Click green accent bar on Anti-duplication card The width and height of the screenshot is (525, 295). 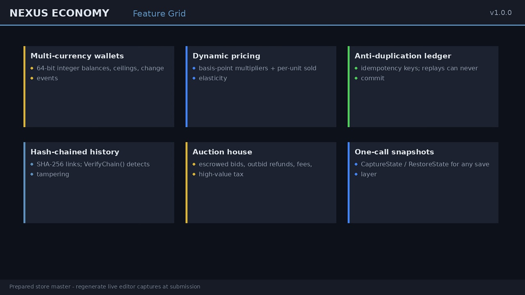coord(349,86)
